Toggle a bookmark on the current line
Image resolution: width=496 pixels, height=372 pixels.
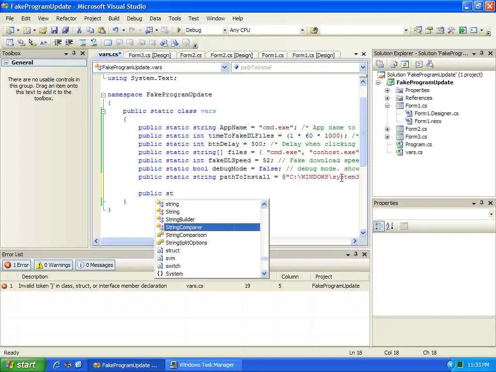(x=108, y=43)
